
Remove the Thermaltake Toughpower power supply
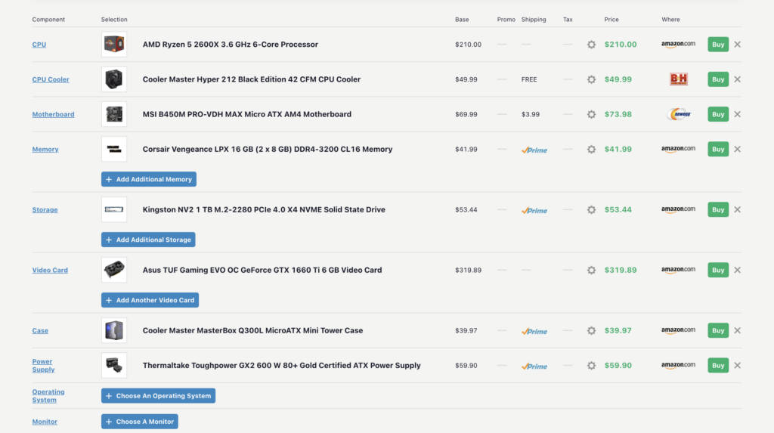pos(738,365)
